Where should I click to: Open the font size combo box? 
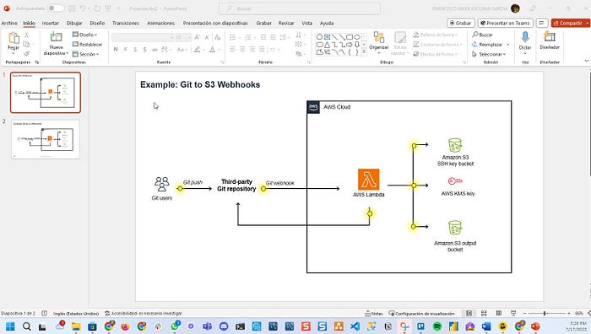point(183,37)
